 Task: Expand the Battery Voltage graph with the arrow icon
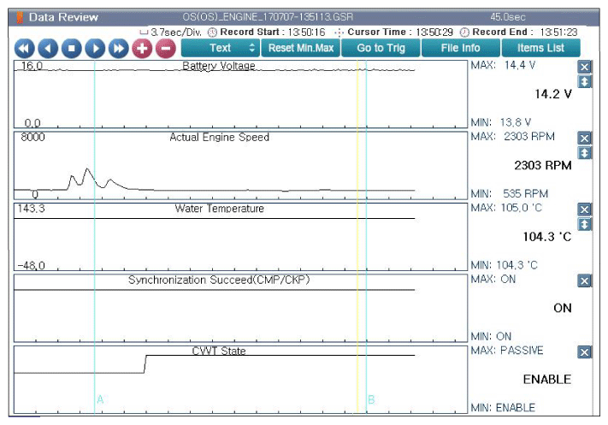584,81
